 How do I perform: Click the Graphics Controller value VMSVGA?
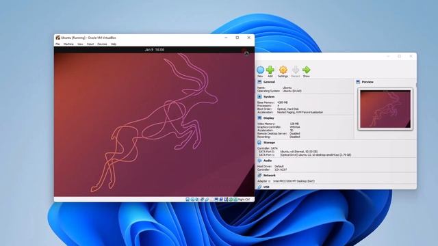295,127
